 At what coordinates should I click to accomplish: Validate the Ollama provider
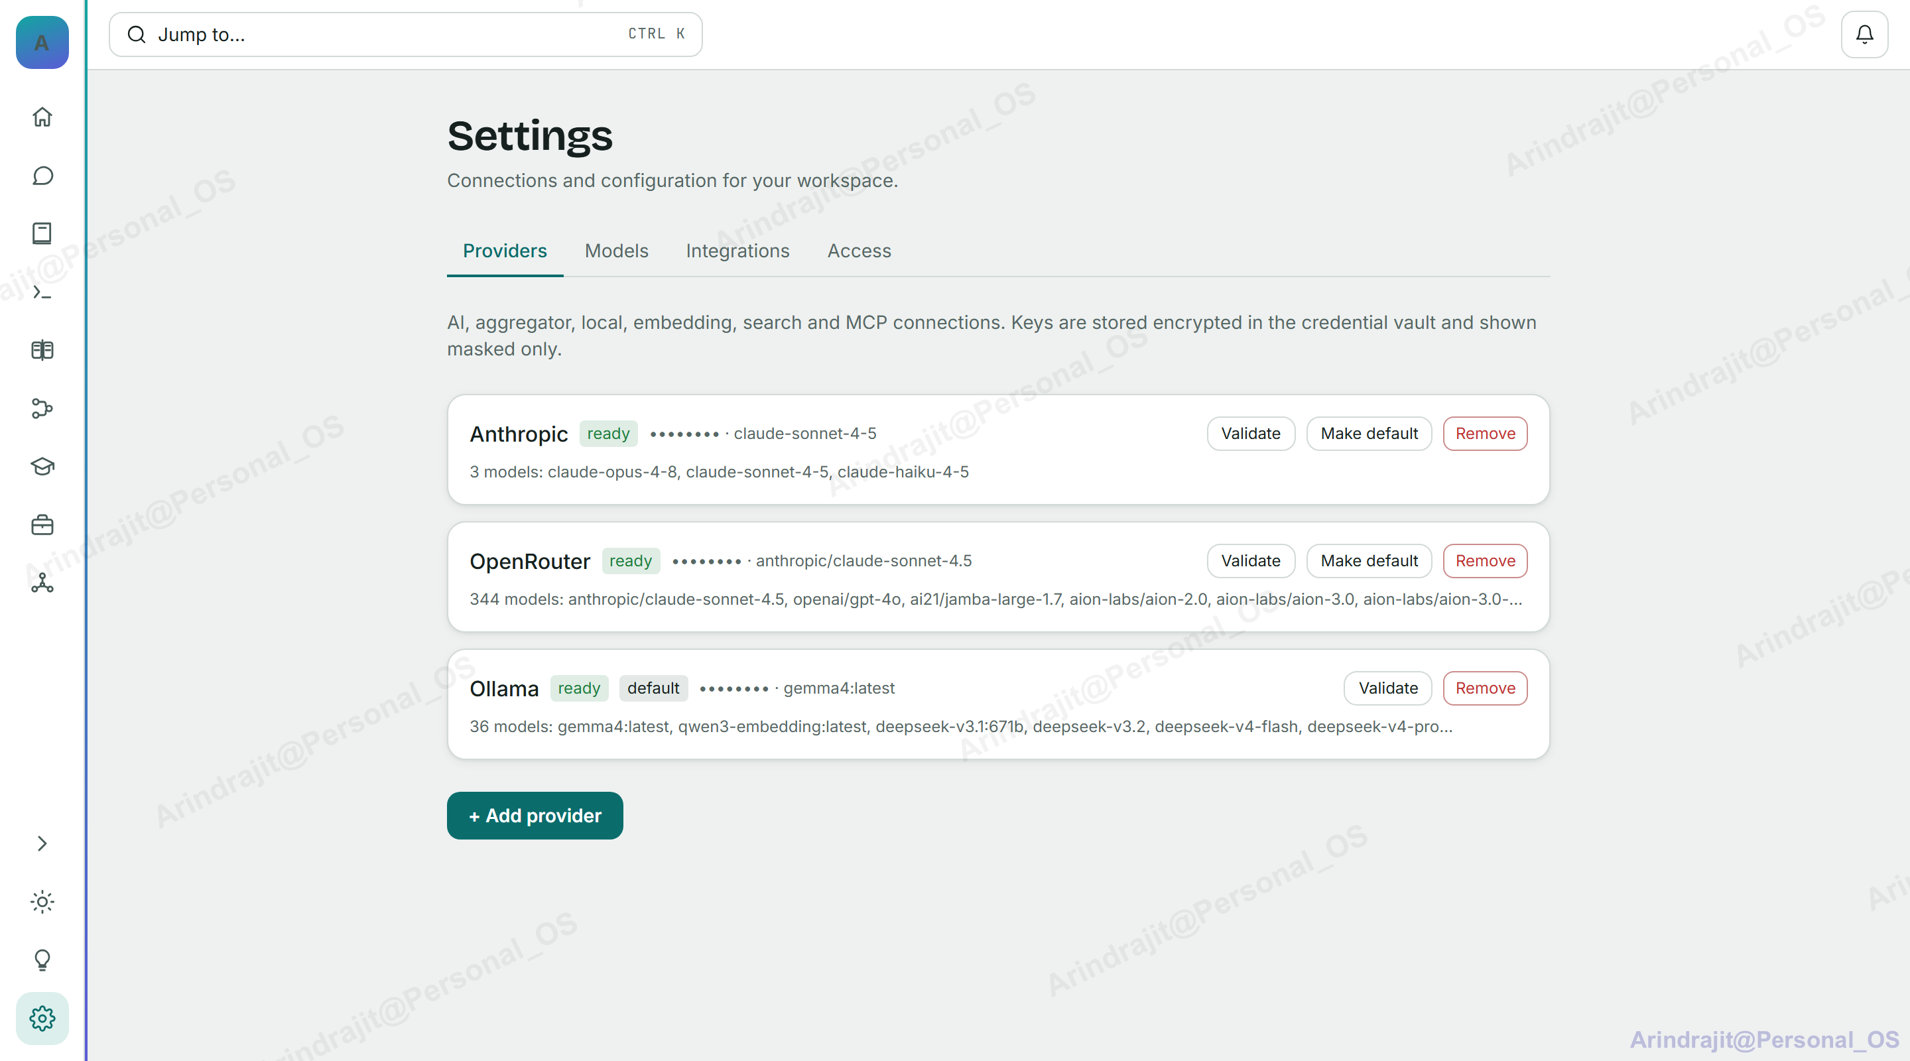coord(1388,689)
